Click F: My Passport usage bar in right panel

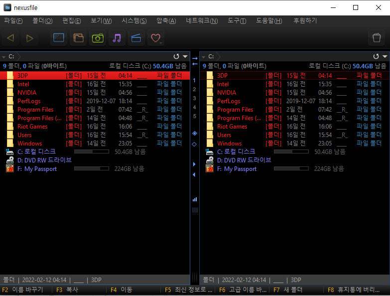291,168
